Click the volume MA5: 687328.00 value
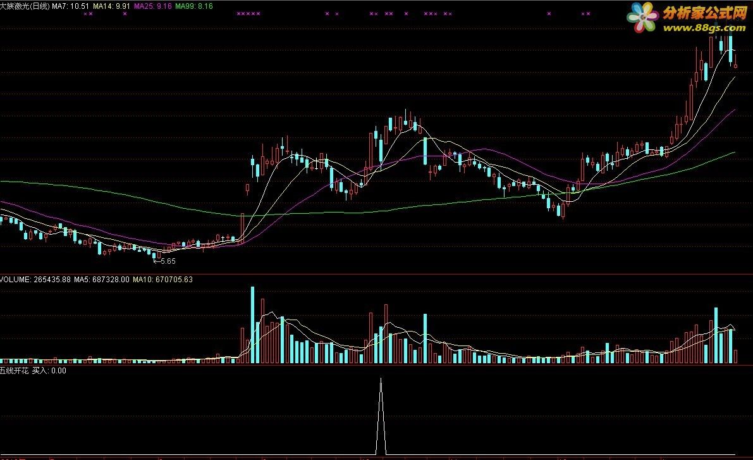 tap(102, 279)
